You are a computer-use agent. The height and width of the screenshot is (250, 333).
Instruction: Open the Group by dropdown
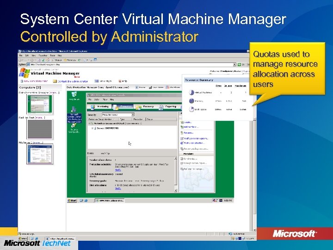point(118,115)
